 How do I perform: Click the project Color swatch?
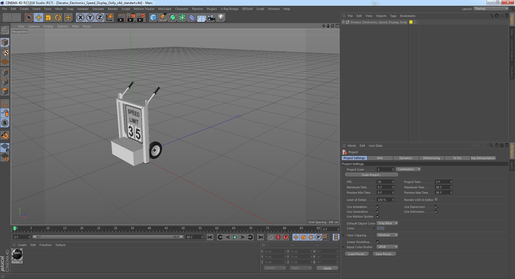(x=380, y=228)
